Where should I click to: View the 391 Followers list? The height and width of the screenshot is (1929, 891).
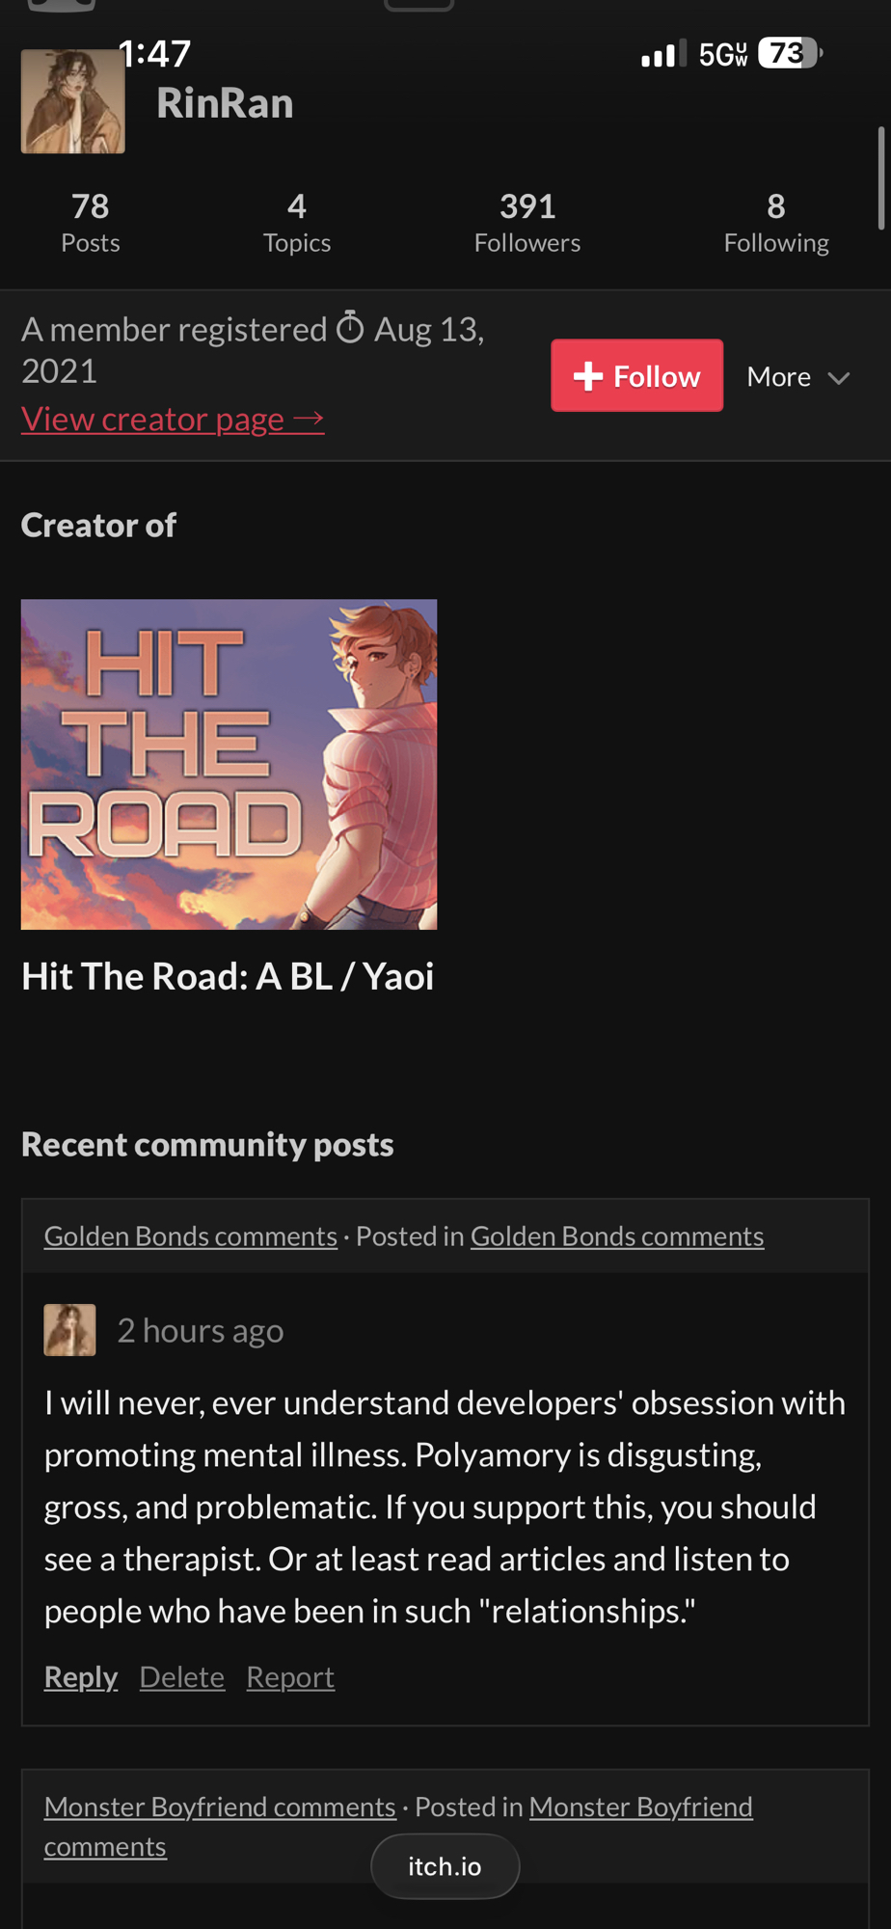click(527, 222)
